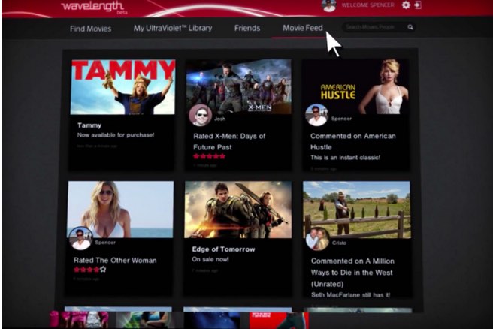
Task: Click 'This is an instant classic!' comment
Action: (345, 158)
